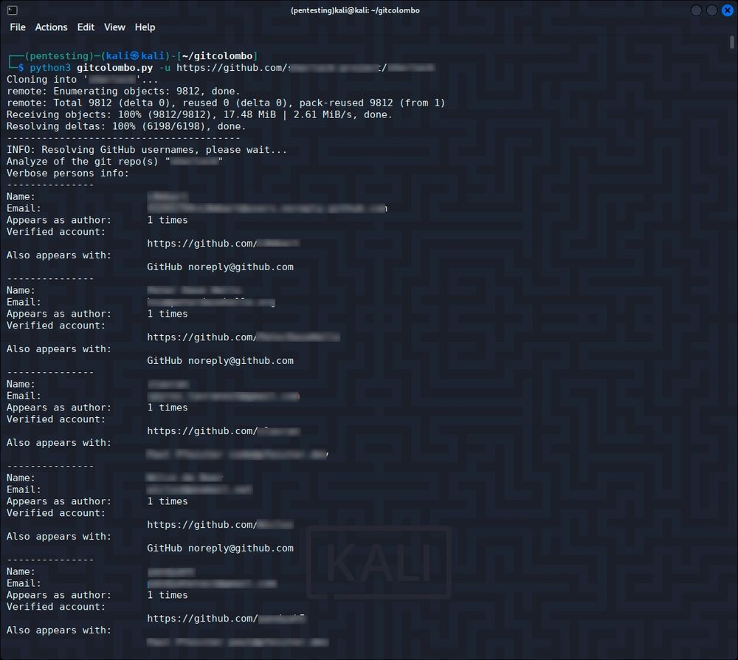Open the Help menu
The image size is (738, 660).
click(145, 27)
